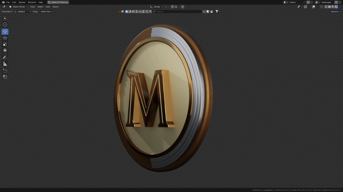Click the Verts count in status bar
The height and width of the screenshot is (192, 343).
tap(282, 190)
